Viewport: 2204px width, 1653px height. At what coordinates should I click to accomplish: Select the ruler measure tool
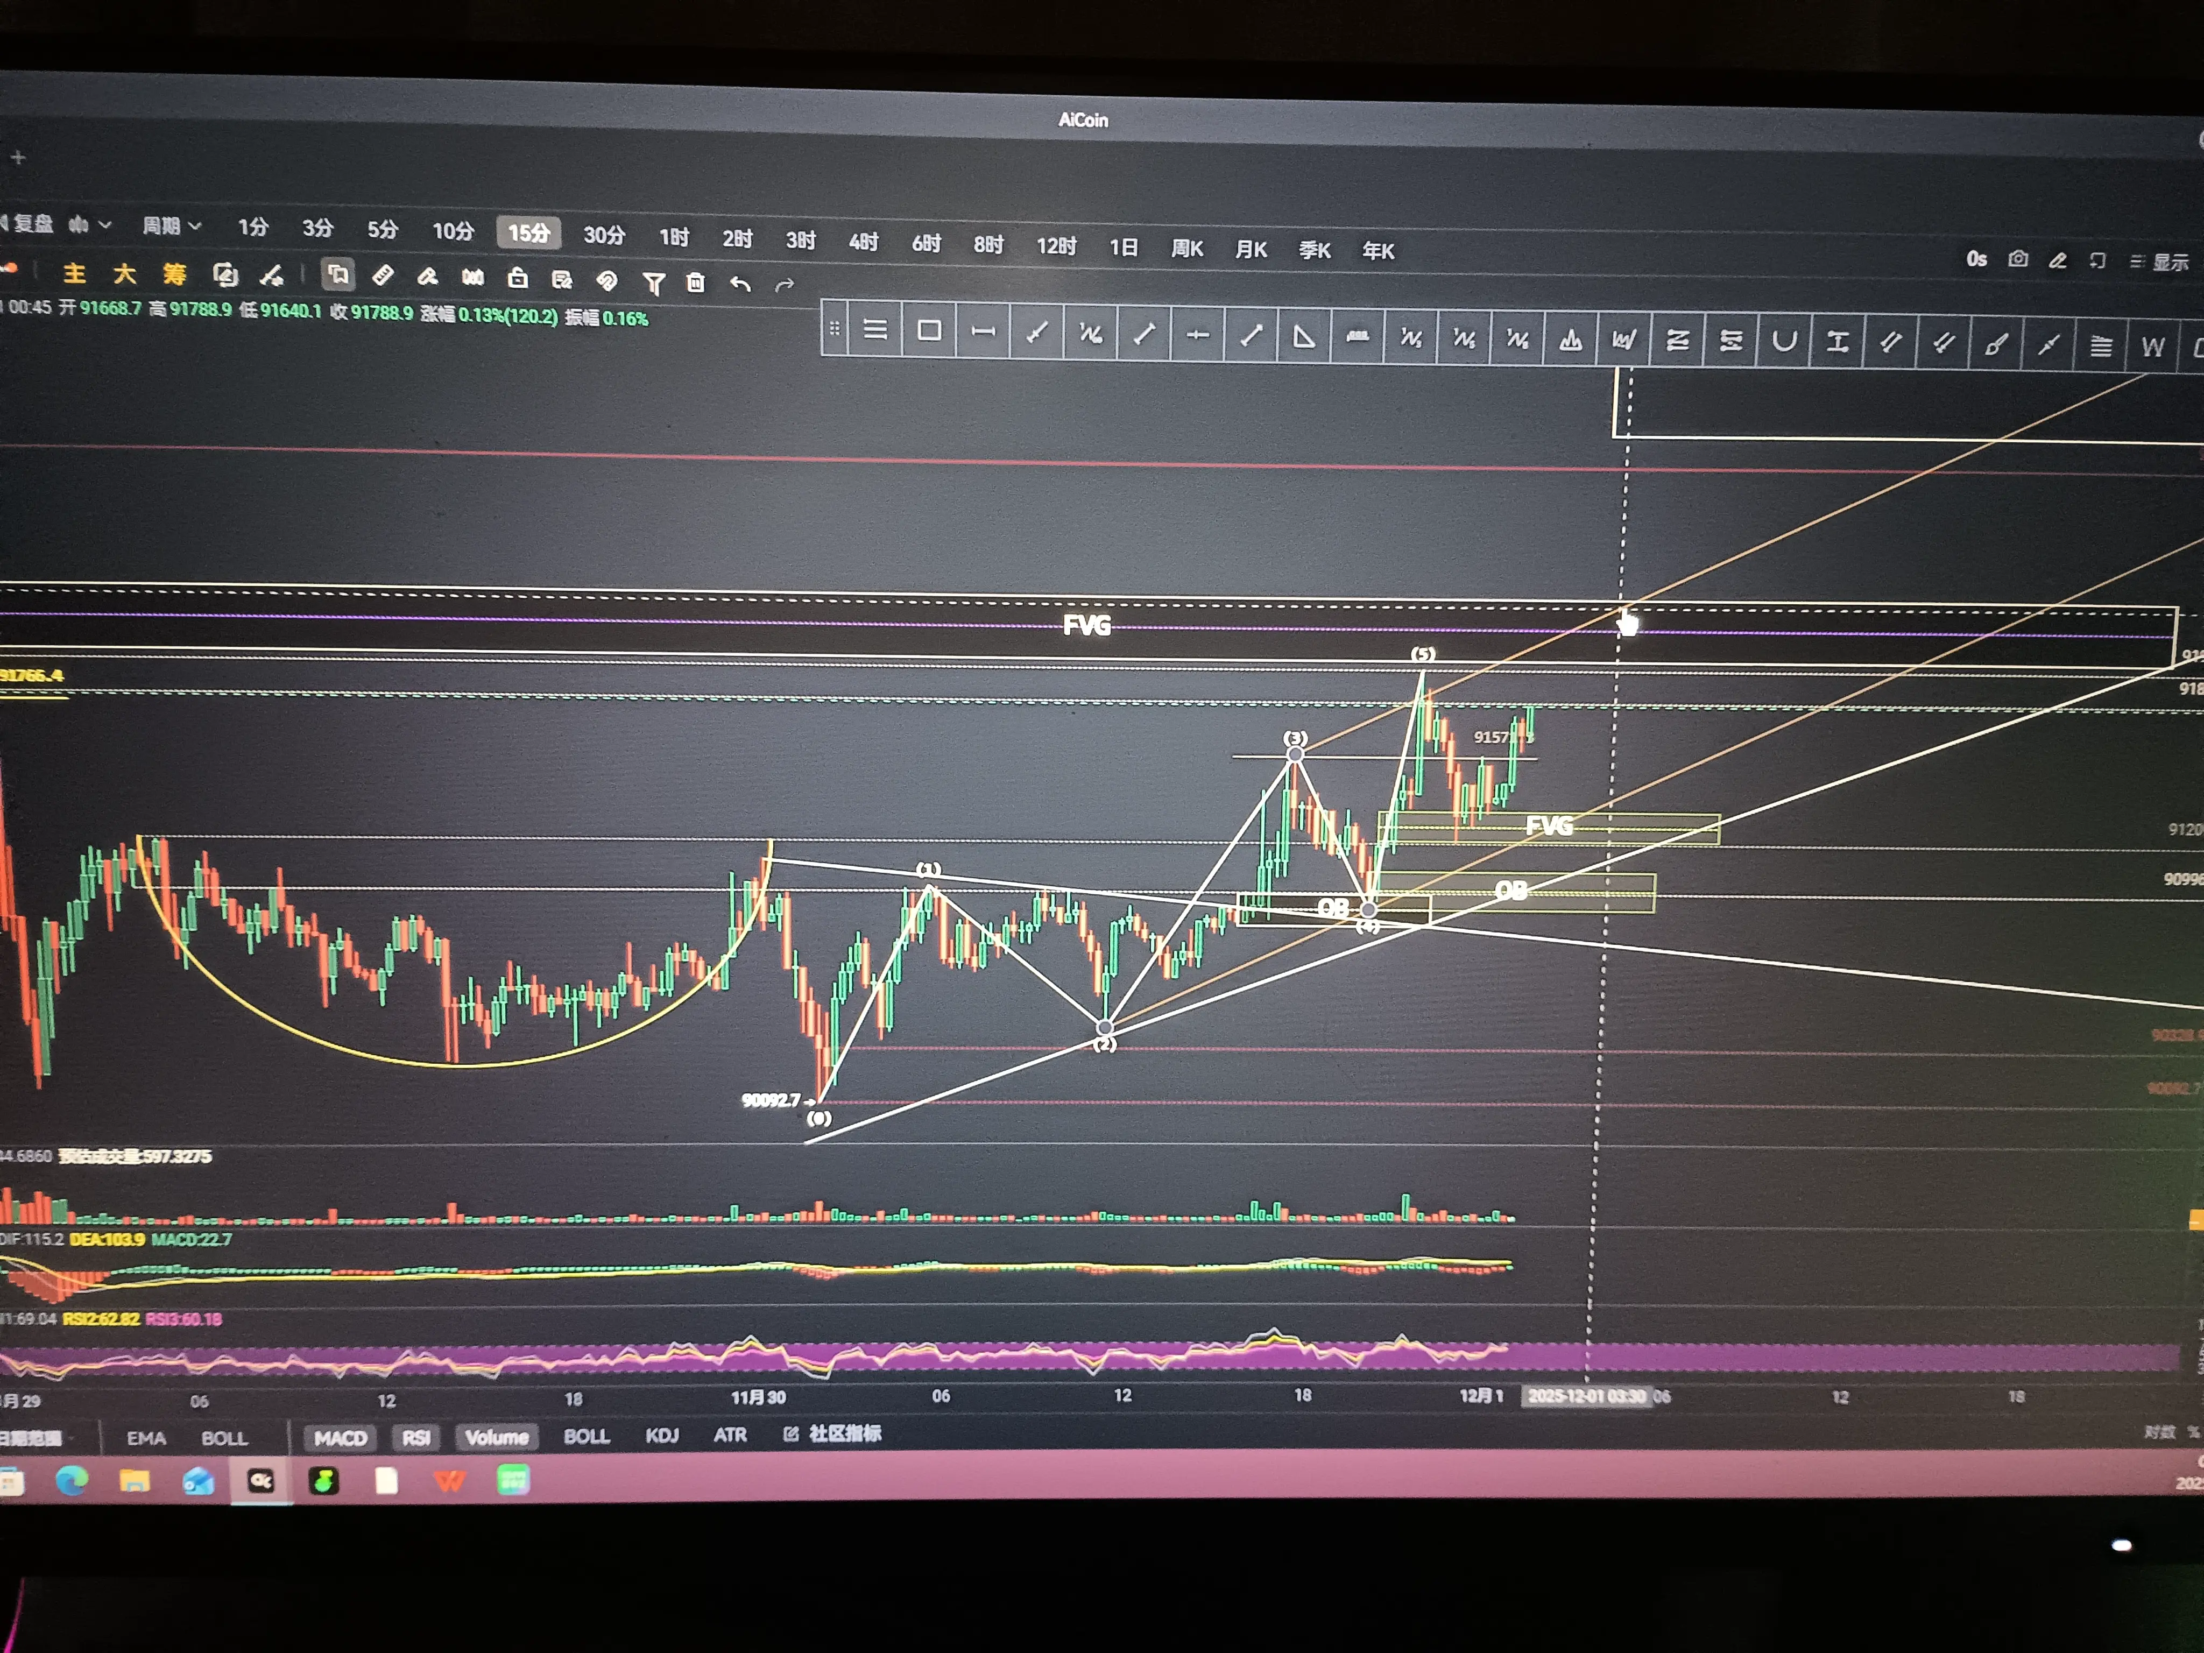click(x=383, y=276)
